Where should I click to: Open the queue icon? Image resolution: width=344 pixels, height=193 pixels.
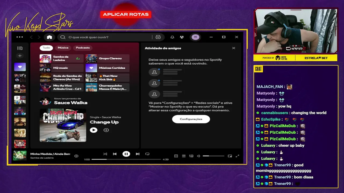click(x=184, y=156)
